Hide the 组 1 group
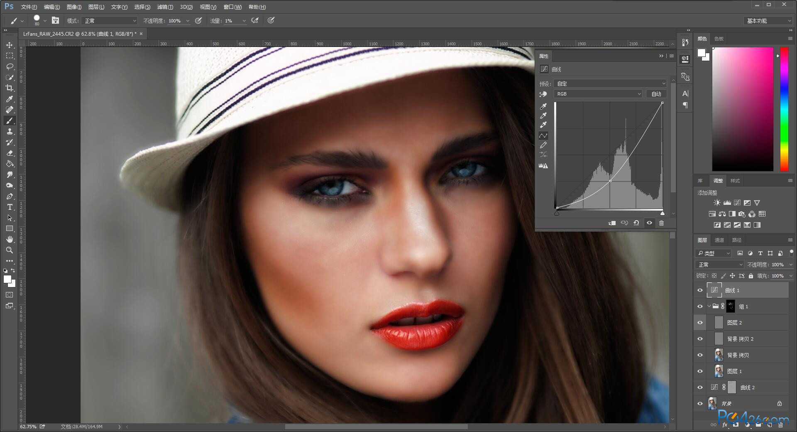 [700, 307]
